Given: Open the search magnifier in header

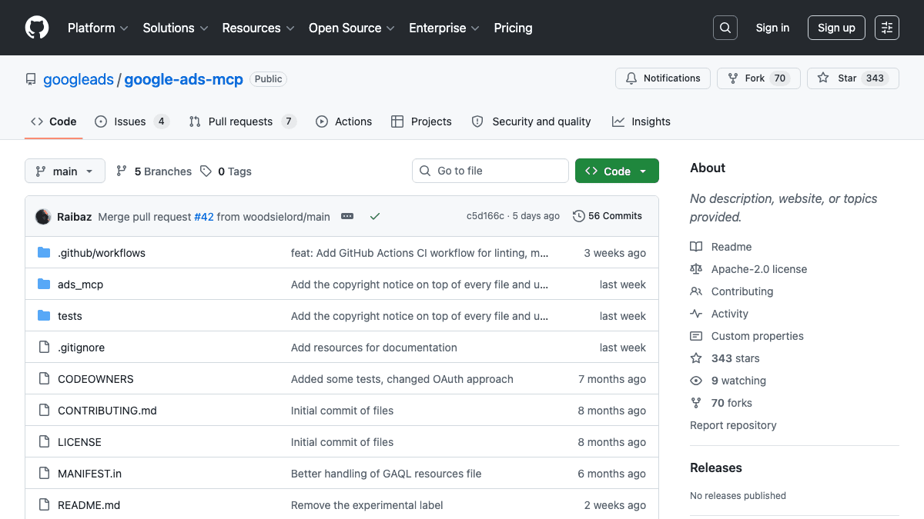Looking at the screenshot, I should click(x=725, y=27).
